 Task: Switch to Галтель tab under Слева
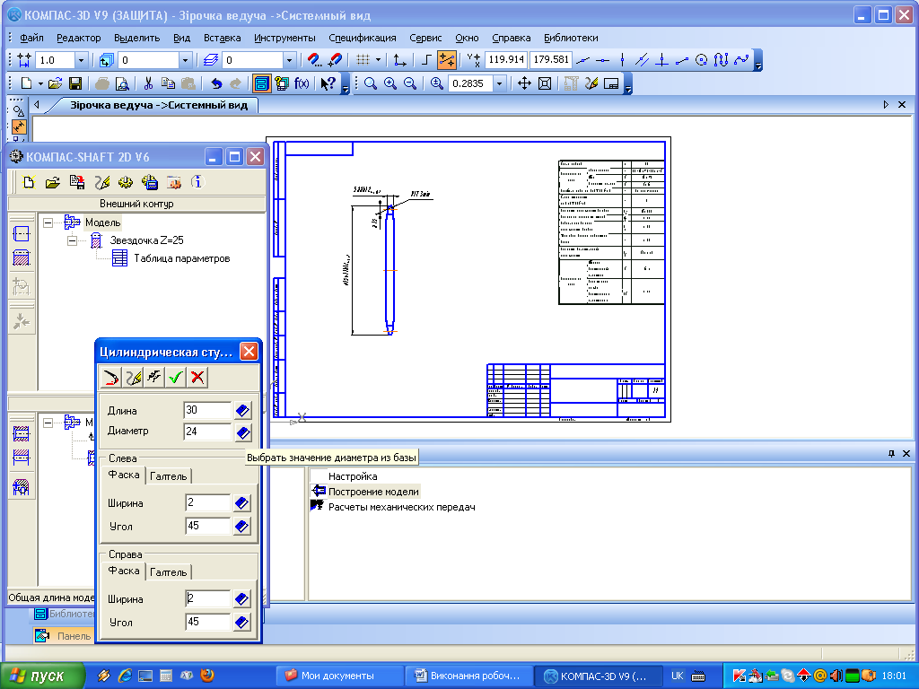point(168,476)
